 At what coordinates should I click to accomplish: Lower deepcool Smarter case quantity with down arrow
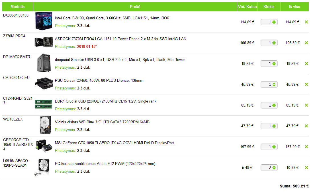pyautogui.click(x=274, y=65)
